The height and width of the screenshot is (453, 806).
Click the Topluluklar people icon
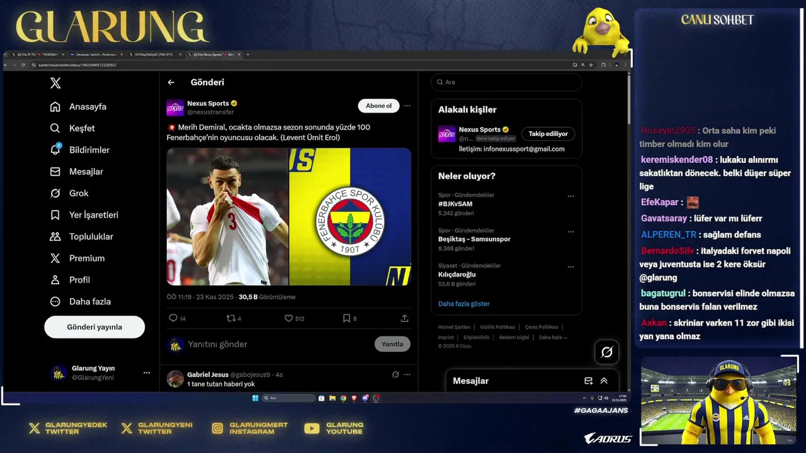tap(55, 237)
